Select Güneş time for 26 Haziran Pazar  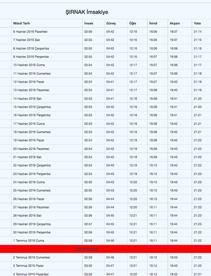[110, 199]
